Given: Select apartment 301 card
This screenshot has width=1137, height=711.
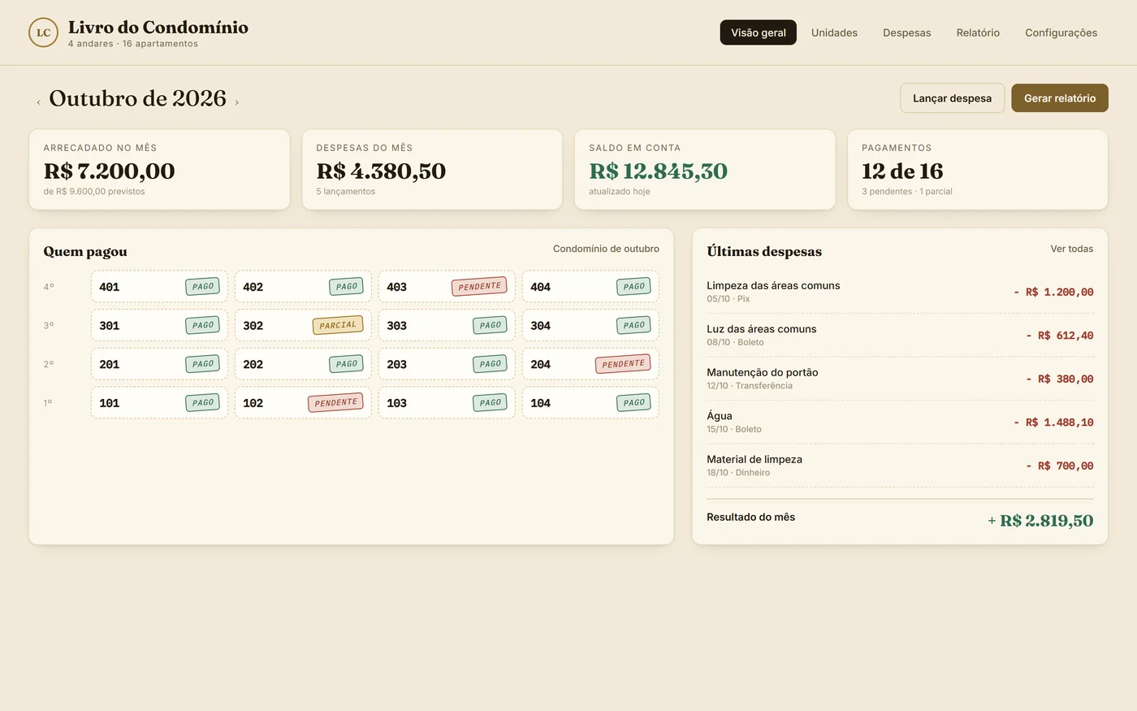Looking at the screenshot, I should click(159, 326).
